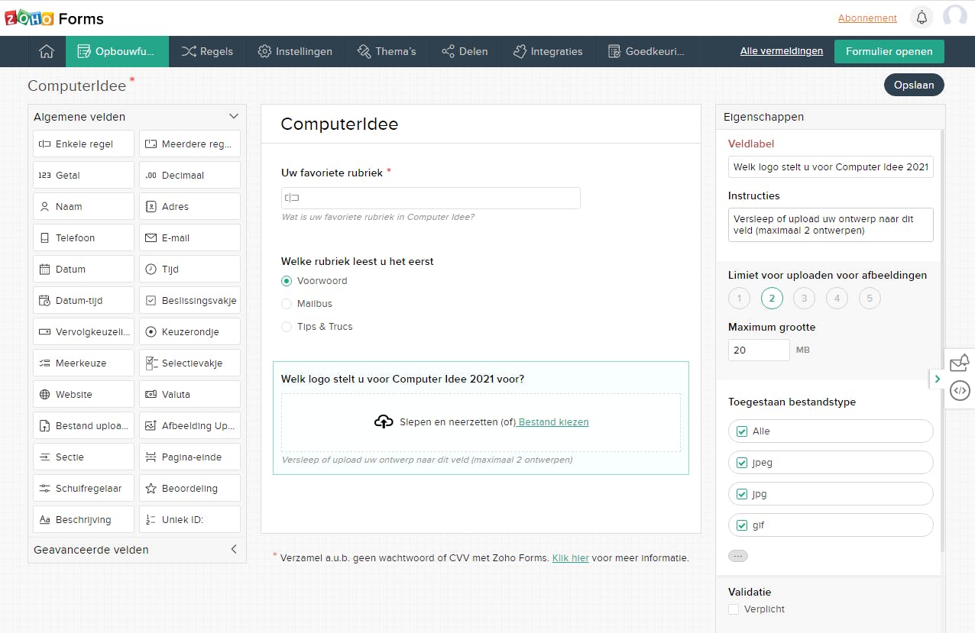The image size is (975, 633).
Task: Add a Vervolgkeuzelijst field
Action: tap(84, 331)
